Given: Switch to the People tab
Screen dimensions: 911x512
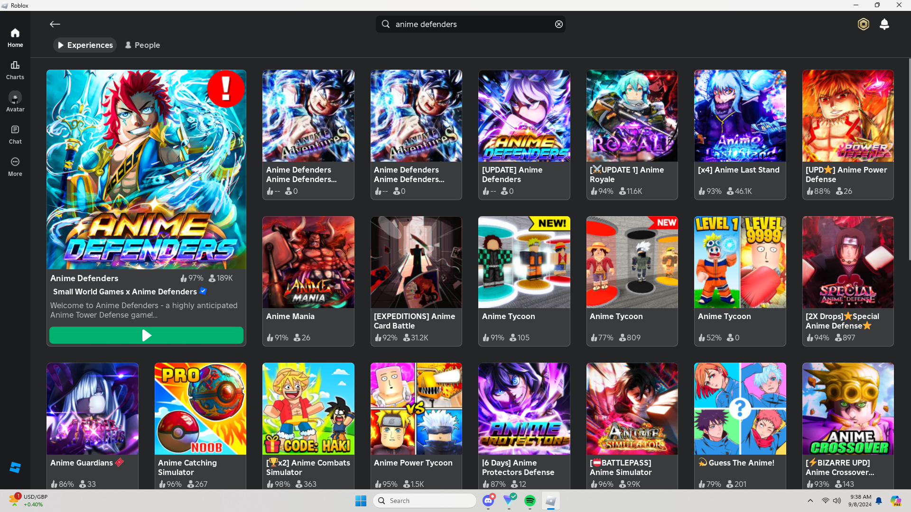Looking at the screenshot, I should (x=142, y=45).
